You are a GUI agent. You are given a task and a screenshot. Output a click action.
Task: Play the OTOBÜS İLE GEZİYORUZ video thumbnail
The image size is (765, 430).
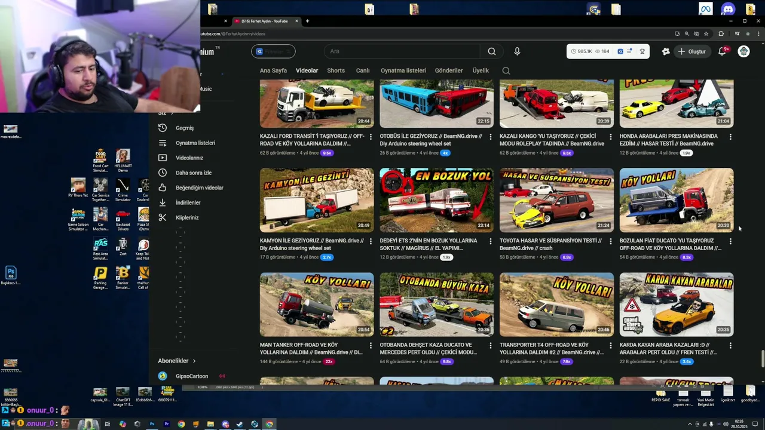click(436, 103)
